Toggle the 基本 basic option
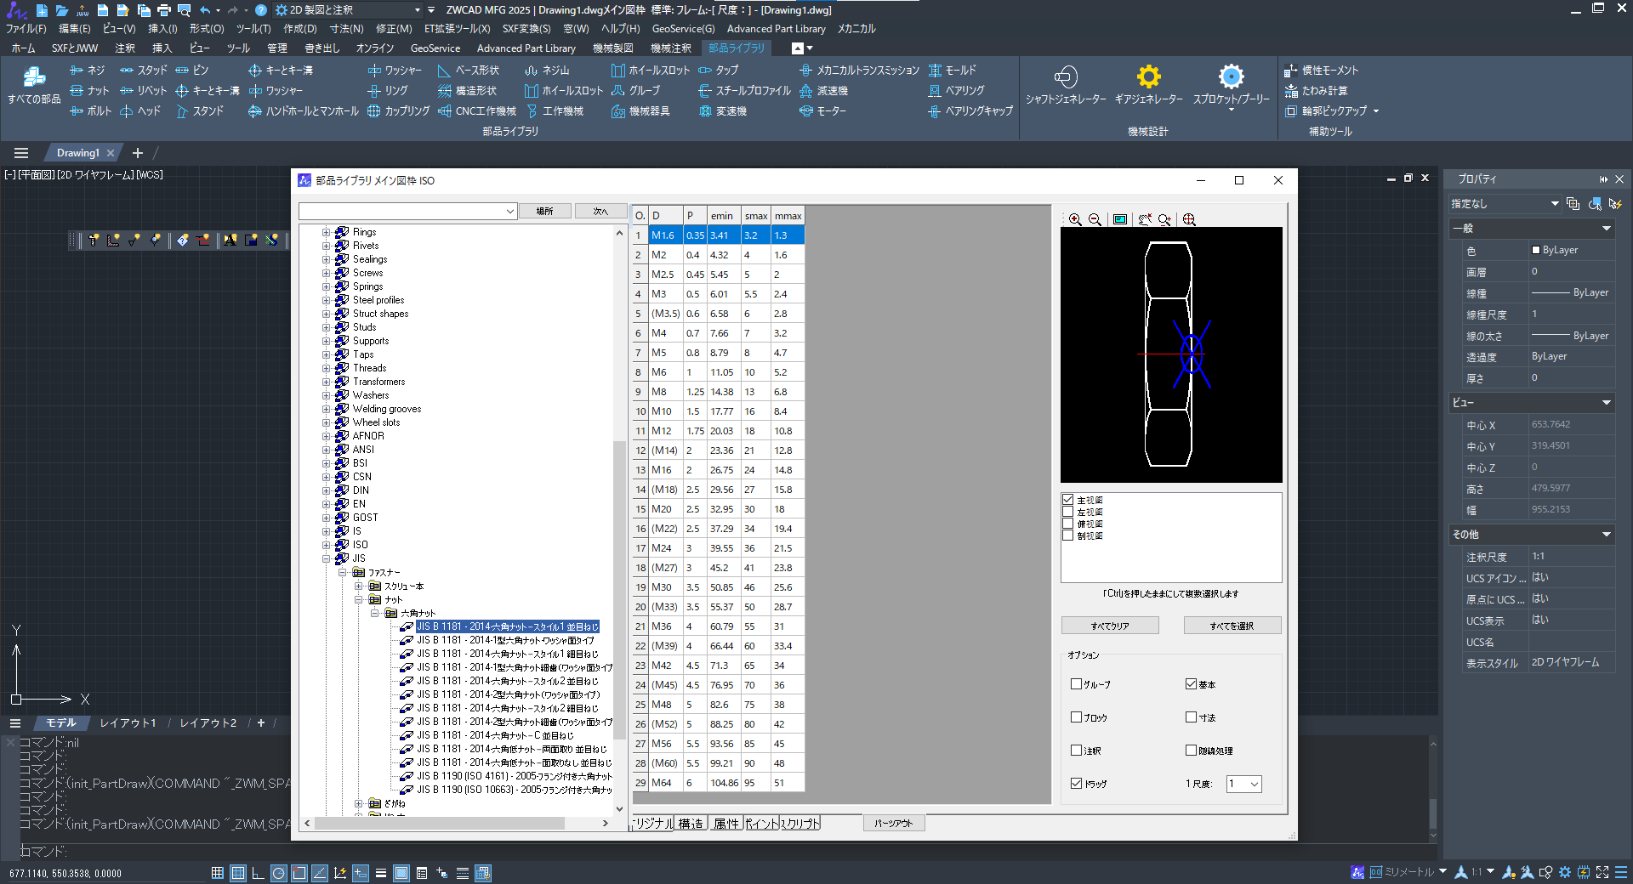 pos(1191,683)
